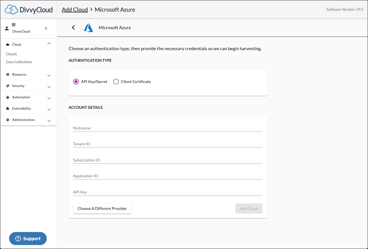This screenshot has height=249, width=368.
Task: Expand the Security section chevron
Action: click(49, 87)
